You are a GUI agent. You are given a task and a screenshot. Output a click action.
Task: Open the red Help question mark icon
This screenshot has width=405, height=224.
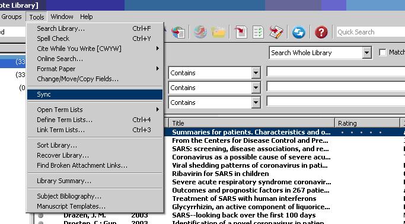tap(321, 32)
